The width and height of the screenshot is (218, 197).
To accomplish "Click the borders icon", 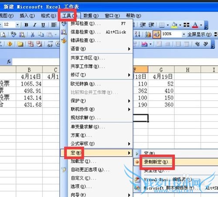I will 162,25.
